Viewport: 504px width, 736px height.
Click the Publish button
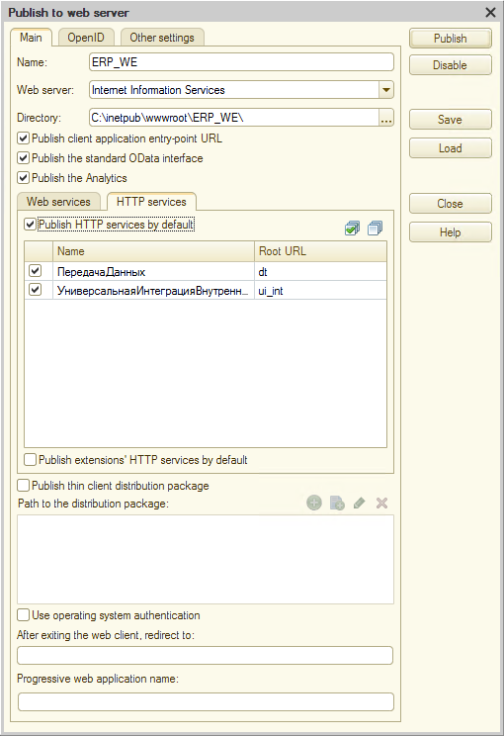[x=450, y=39]
